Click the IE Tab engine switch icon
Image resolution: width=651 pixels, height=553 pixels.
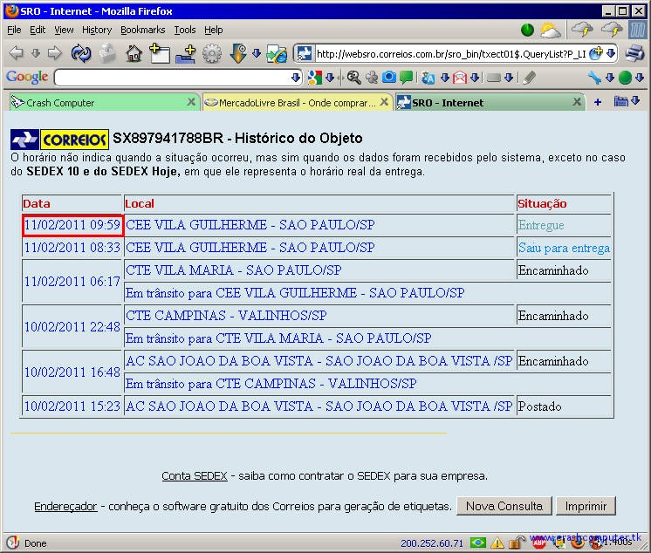277,54
